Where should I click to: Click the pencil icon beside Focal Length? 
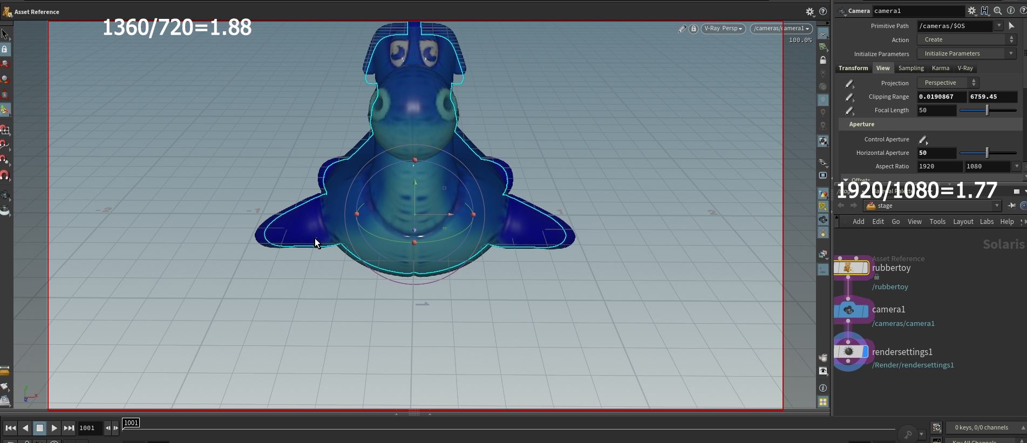click(849, 111)
